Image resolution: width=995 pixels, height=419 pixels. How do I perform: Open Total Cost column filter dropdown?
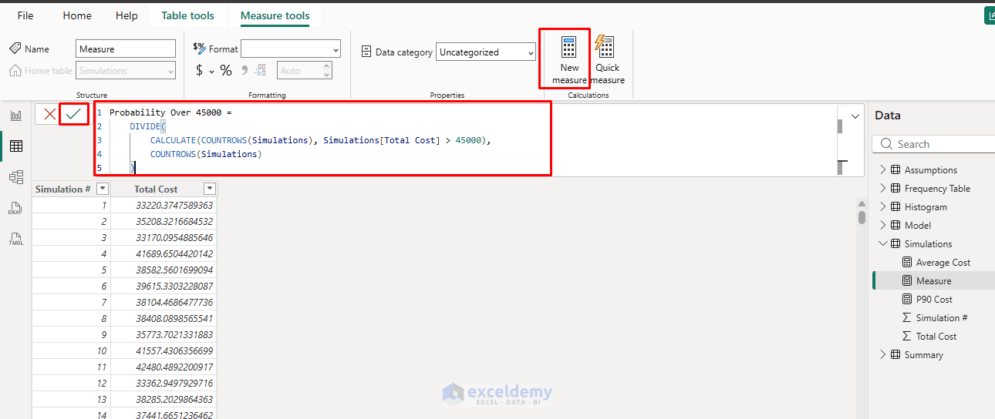(x=209, y=189)
